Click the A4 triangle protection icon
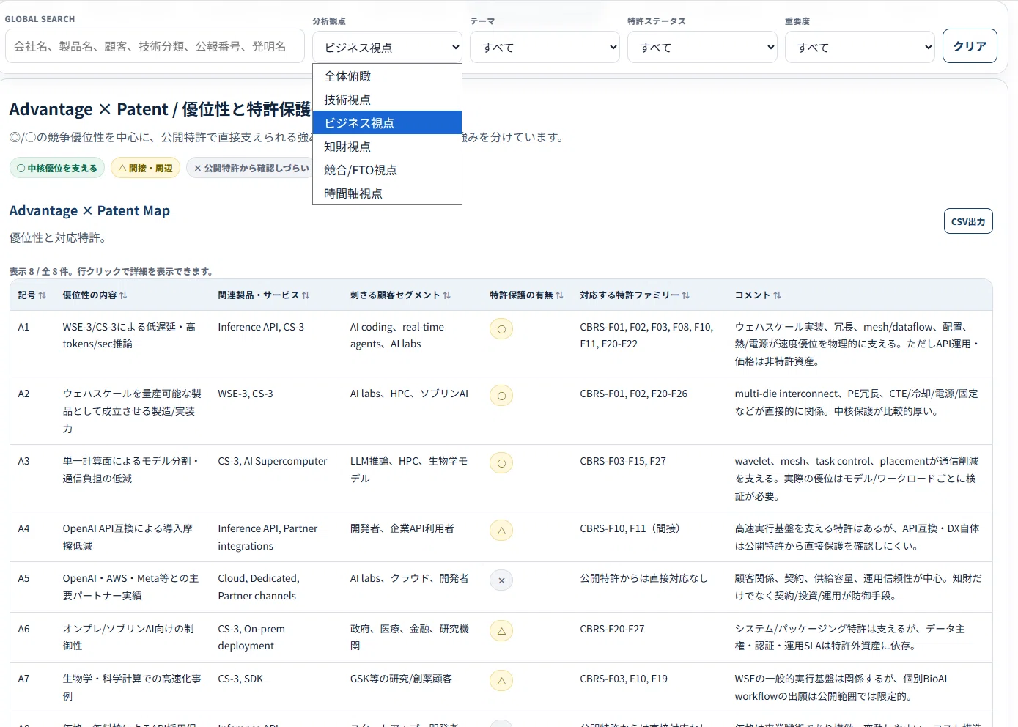 pyautogui.click(x=501, y=531)
